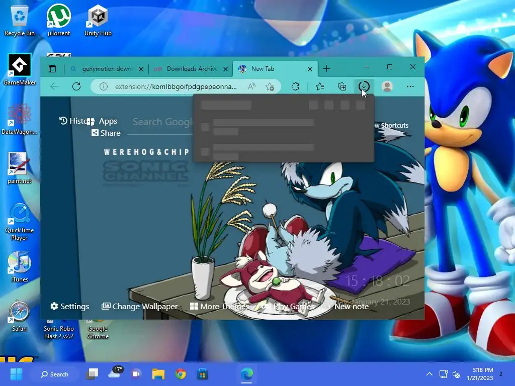The image size is (515, 386).
Task: Click the Edge taskbar icon
Action: pyautogui.click(x=246, y=374)
